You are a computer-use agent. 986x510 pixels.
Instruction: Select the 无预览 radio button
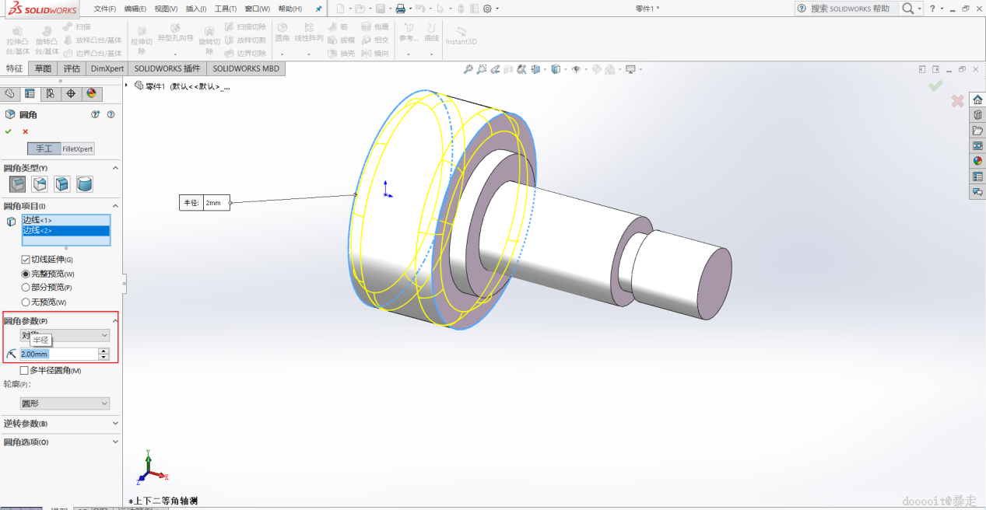(26, 302)
